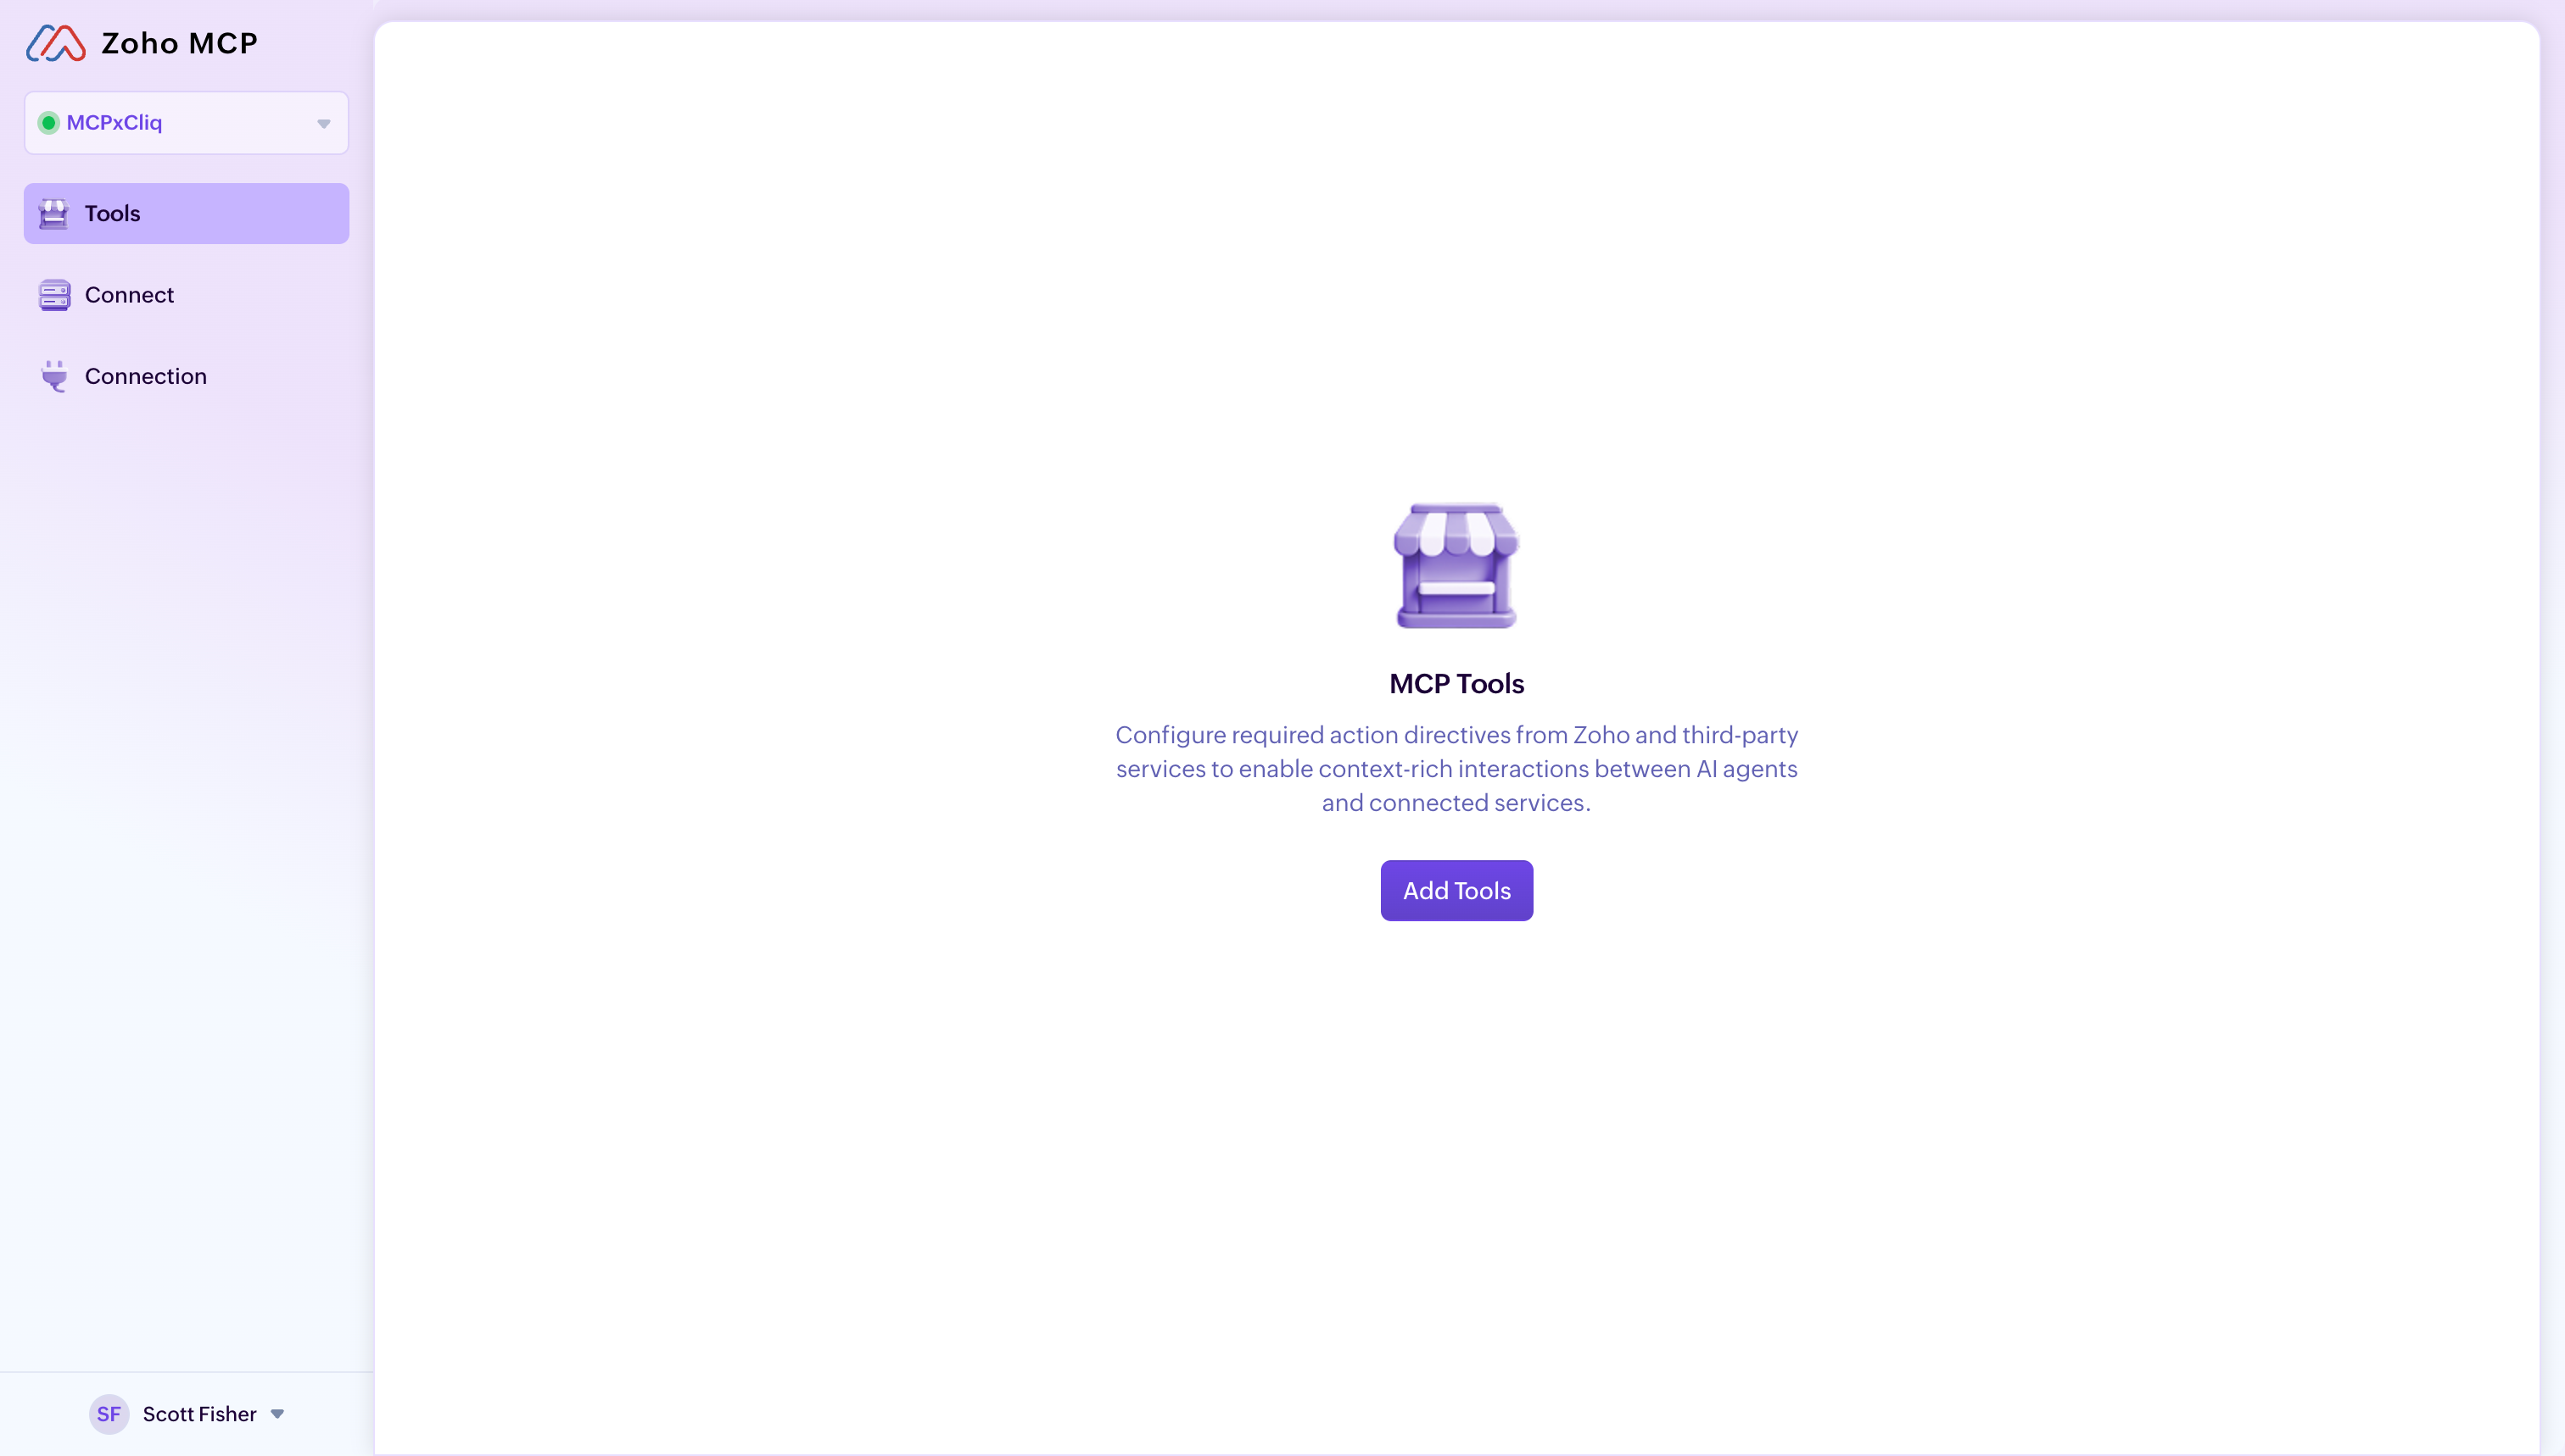The image size is (2565, 1456).
Task: Click the SF user avatar
Action: pos(109,1414)
